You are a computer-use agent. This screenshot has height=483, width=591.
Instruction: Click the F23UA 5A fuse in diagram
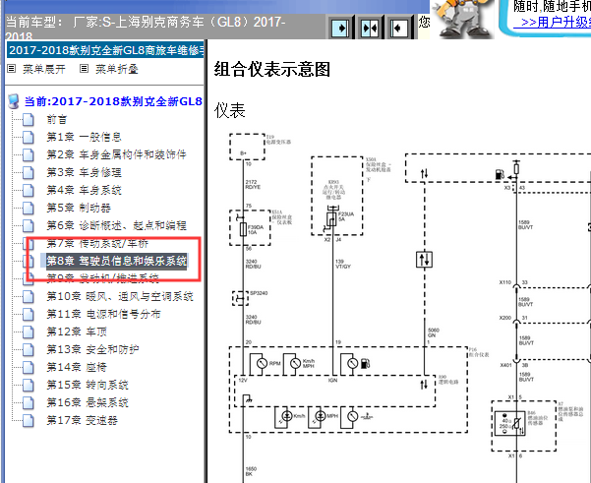[x=331, y=218]
